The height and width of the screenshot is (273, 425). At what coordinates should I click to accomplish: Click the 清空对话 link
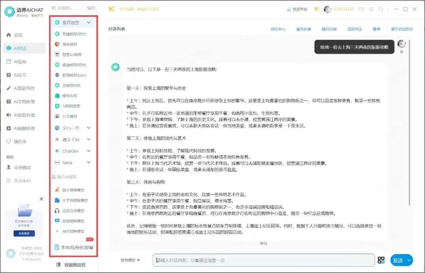[354, 29]
